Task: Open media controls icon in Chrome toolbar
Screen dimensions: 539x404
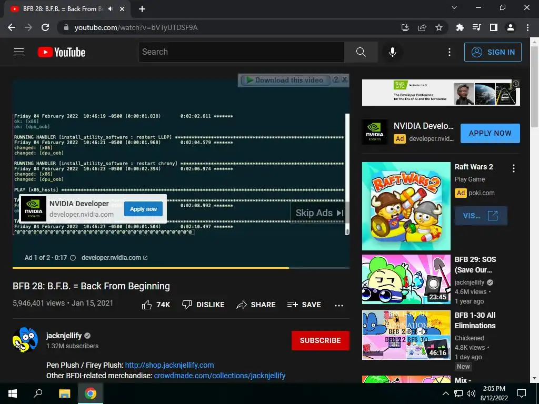Action: tap(476, 27)
